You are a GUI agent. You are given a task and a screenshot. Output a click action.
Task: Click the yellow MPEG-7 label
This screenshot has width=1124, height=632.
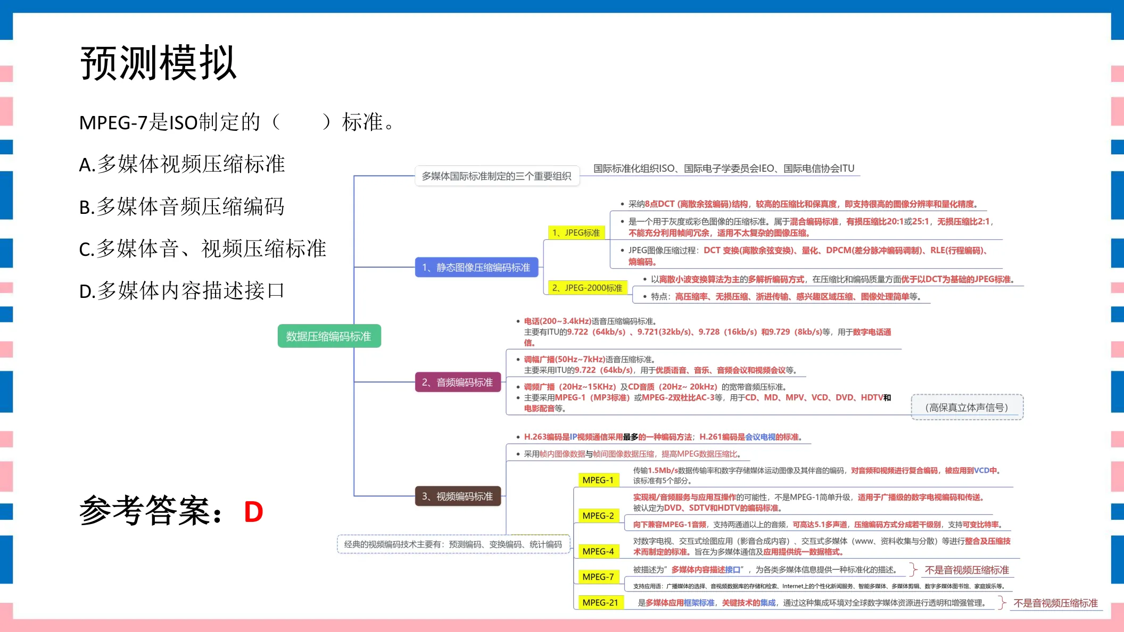point(598,577)
